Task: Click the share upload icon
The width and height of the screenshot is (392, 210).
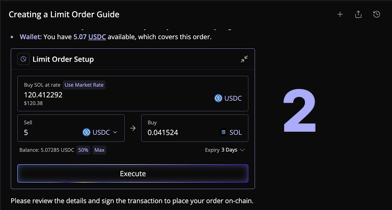Action: 358,14
